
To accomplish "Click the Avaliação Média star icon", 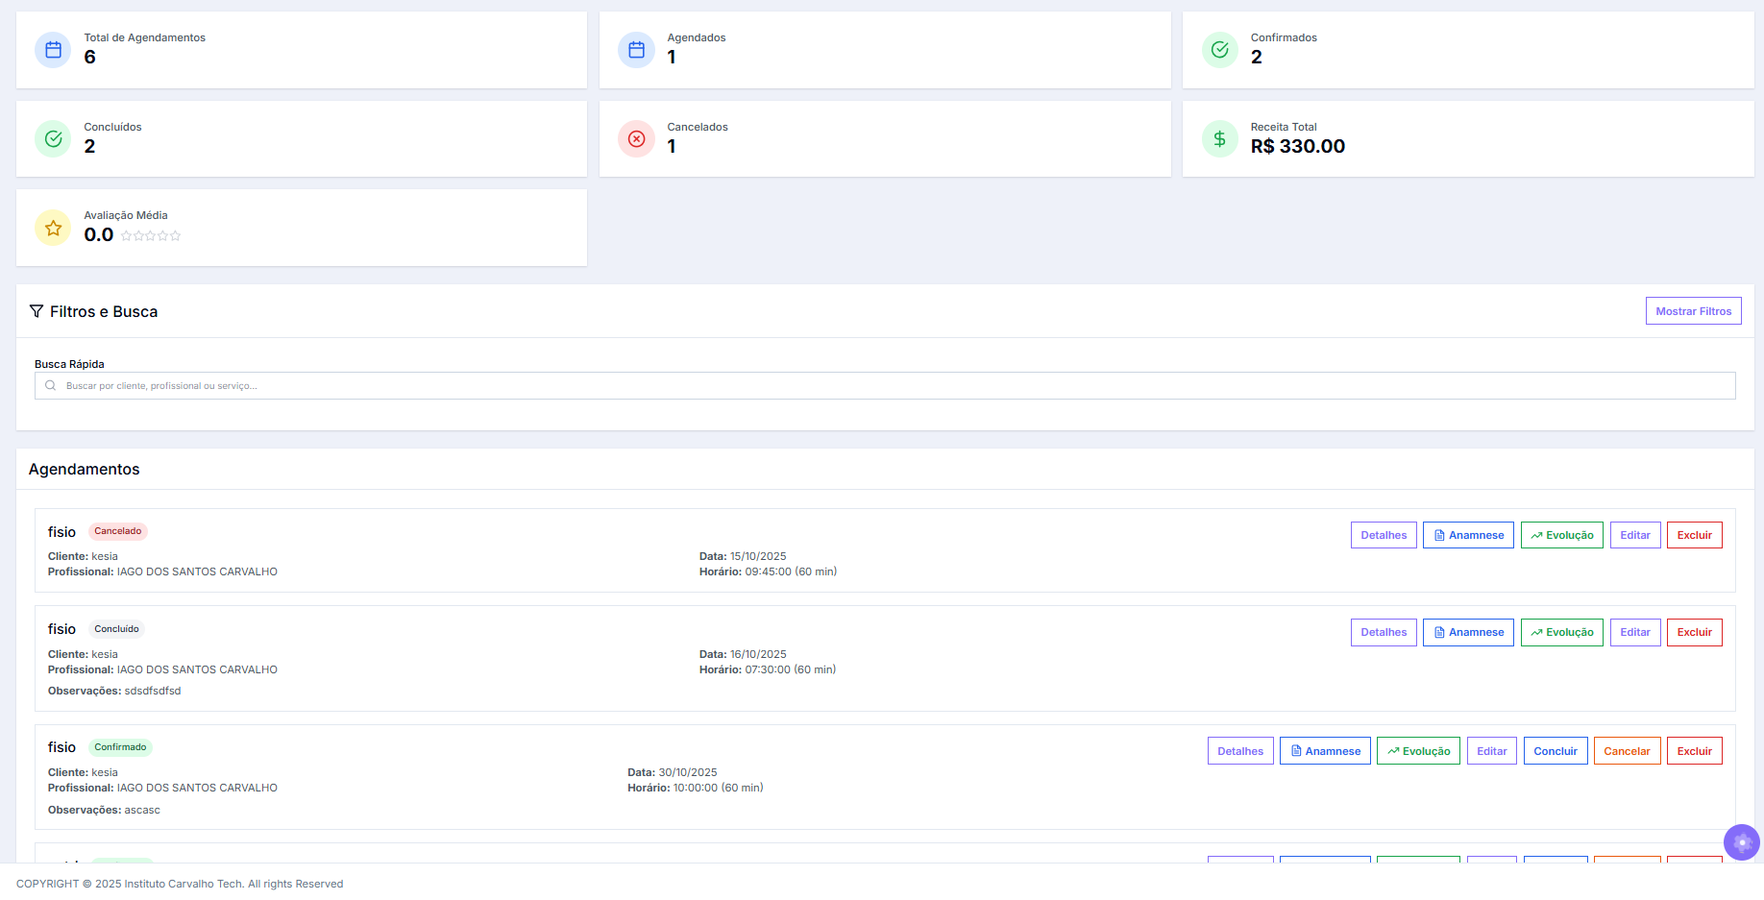I will pyautogui.click(x=54, y=228).
